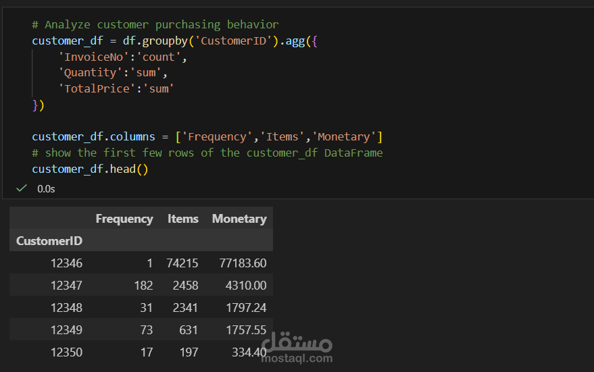Click the CustomerID index header
This screenshot has width=594, height=372.
[x=49, y=241]
